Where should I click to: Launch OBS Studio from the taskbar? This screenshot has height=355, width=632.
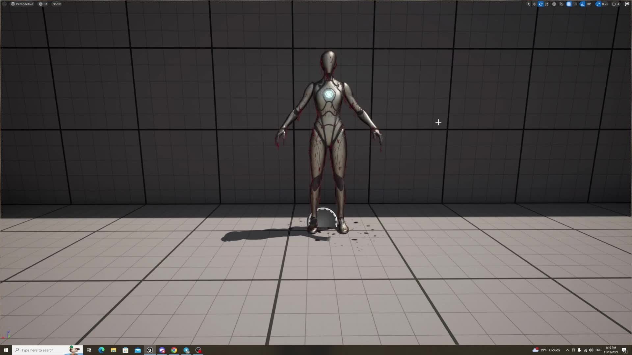tap(198, 350)
